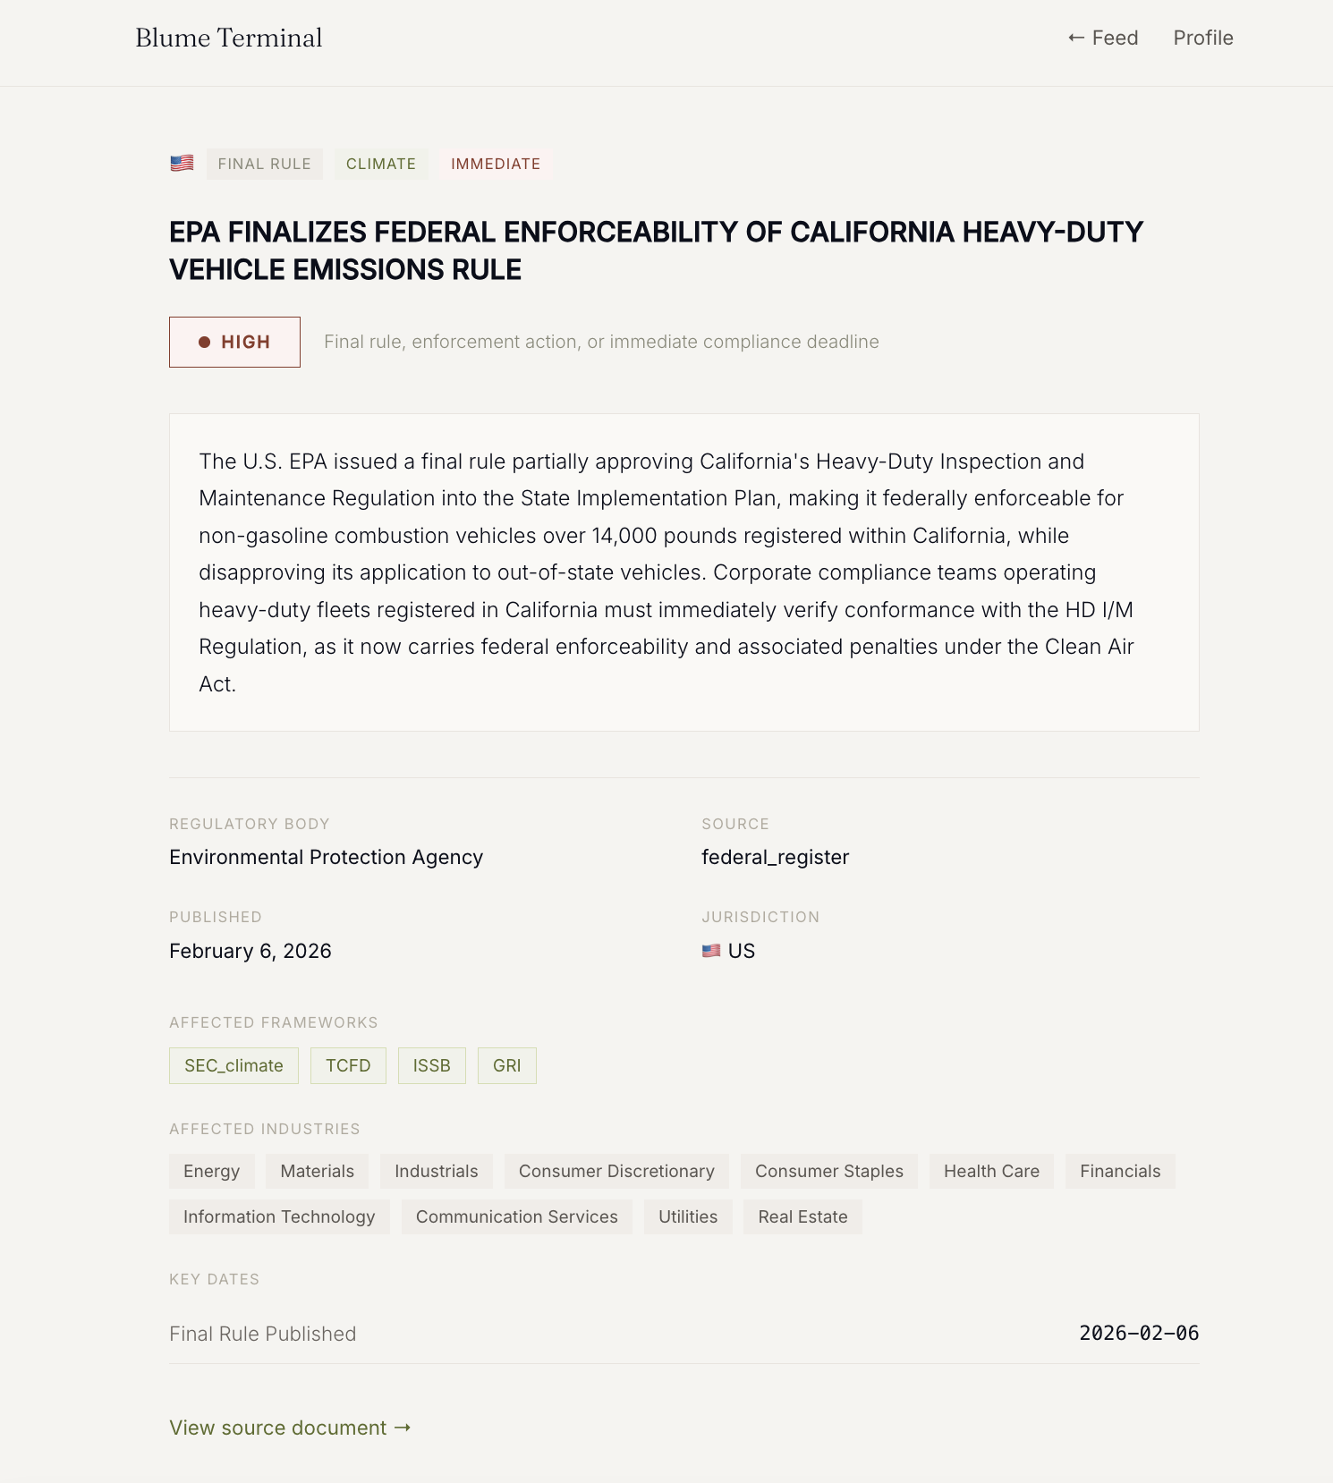This screenshot has width=1333, height=1483.
Task: Select the CLIMATE badge
Action: coord(380,164)
